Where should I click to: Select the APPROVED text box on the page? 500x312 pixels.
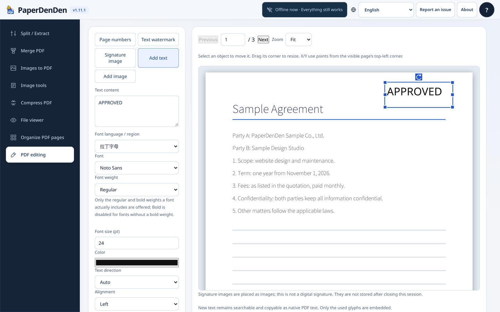point(419,95)
